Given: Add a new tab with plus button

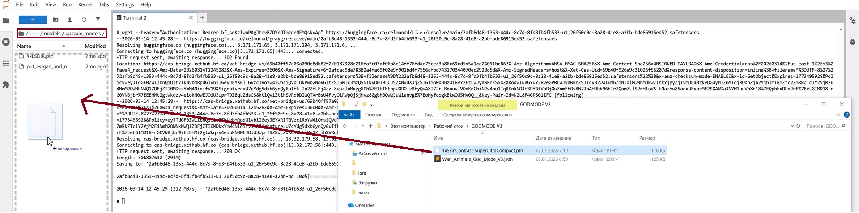Looking at the screenshot, I should (x=202, y=18).
